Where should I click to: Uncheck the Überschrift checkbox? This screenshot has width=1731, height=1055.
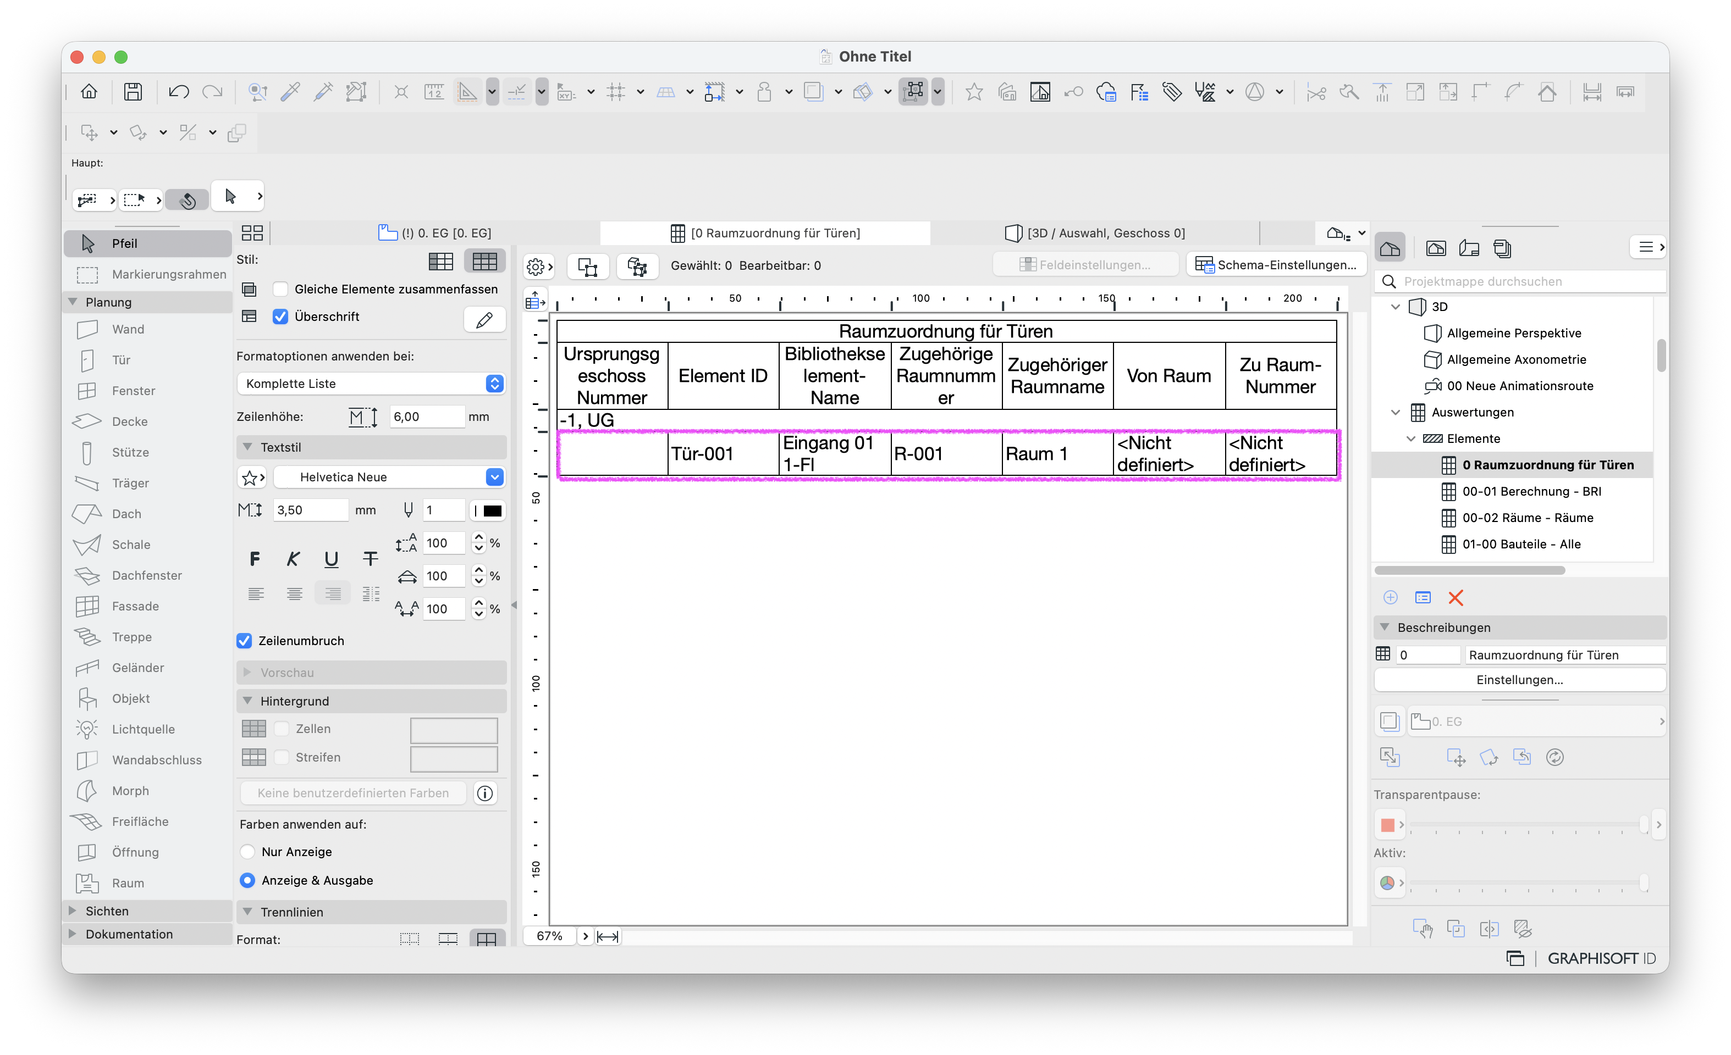tap(280, 316)
